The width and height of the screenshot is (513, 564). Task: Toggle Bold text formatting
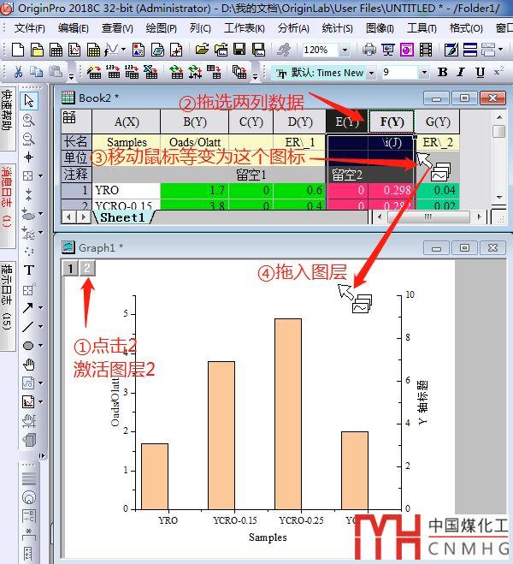443,72
